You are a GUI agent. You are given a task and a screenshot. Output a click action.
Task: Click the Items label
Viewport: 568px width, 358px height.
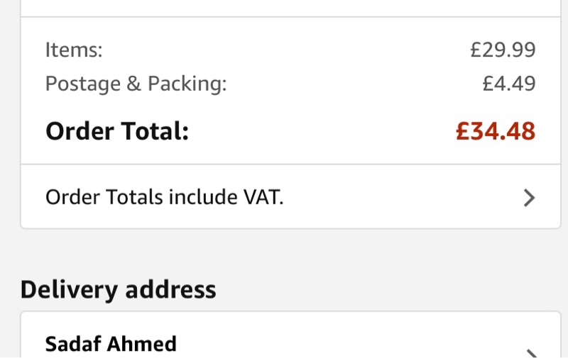click(74, 50)
